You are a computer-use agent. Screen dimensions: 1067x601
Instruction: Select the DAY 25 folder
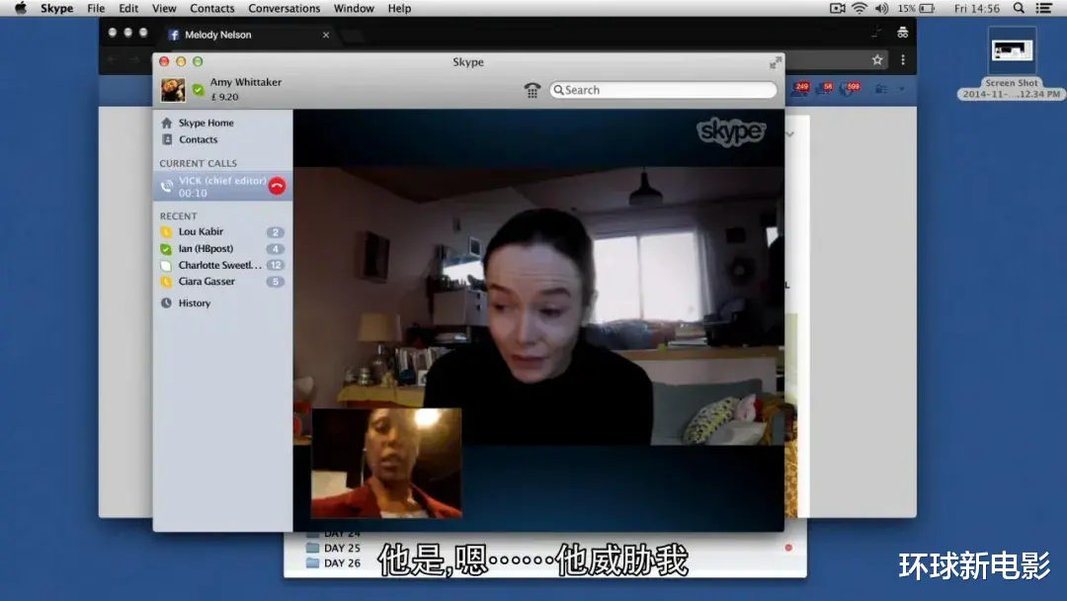333,548
